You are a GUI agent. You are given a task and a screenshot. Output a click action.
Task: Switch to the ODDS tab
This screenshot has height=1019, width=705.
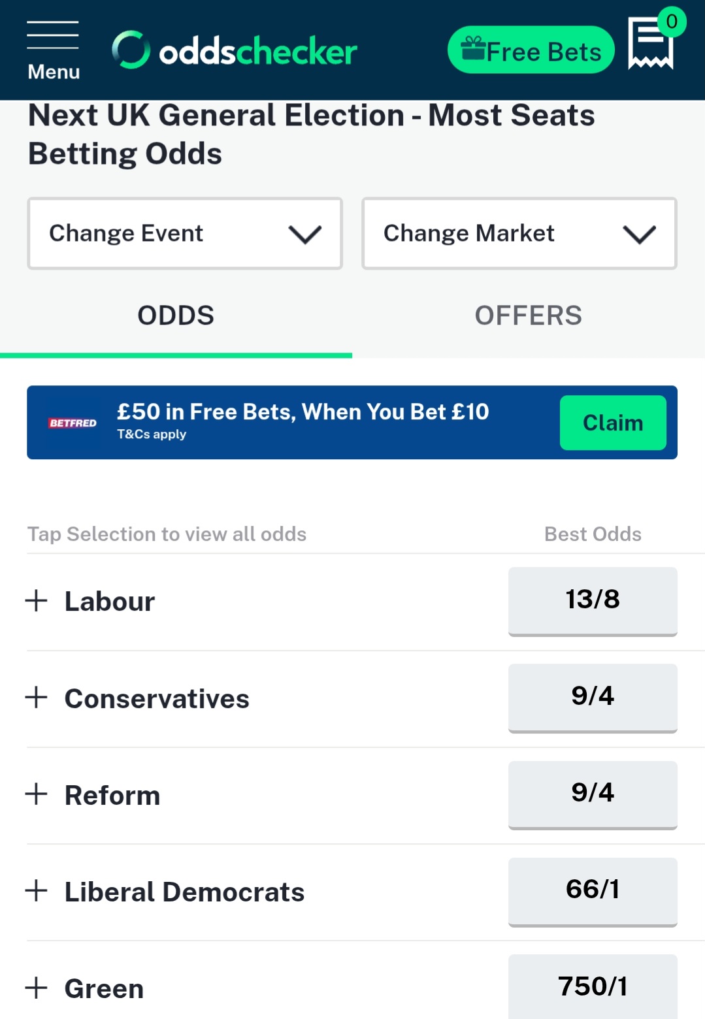click(x=176, y=316)
